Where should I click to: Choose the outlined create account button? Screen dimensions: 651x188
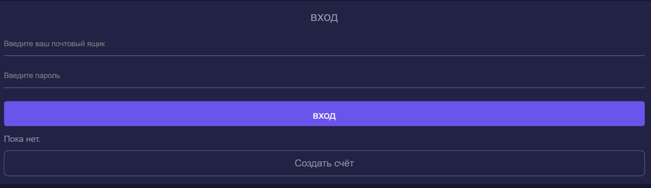tap(324, 163)
